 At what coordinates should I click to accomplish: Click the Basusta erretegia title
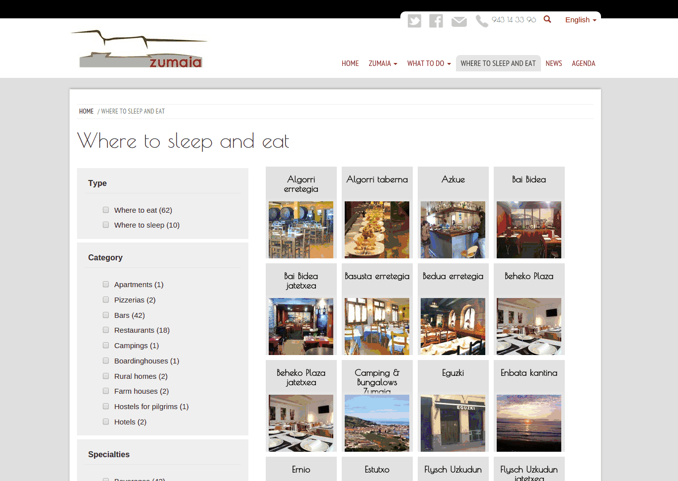pyautogui.click(x=377, y=276)
